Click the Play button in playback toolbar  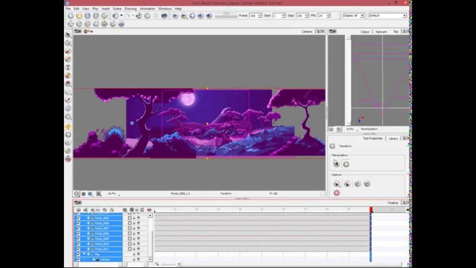tap(175, 16)
